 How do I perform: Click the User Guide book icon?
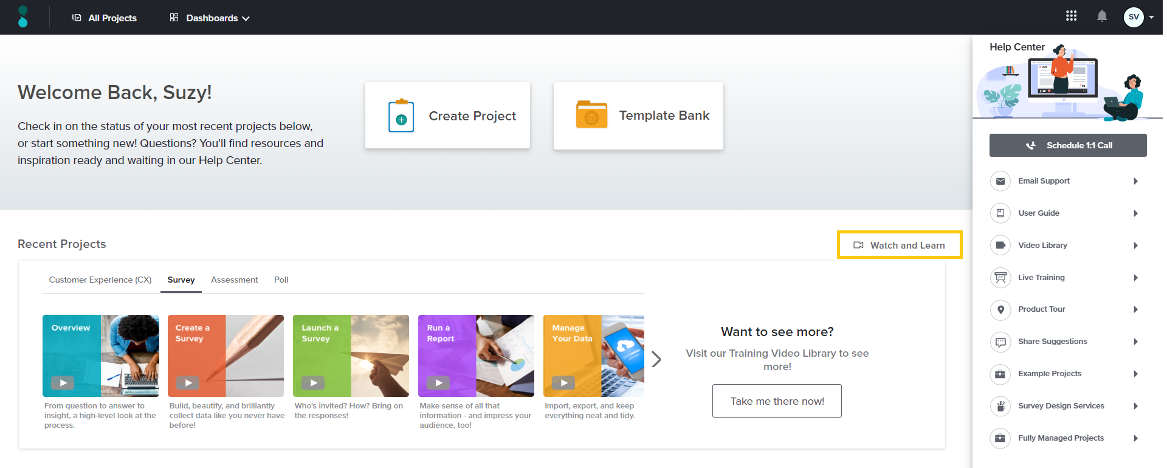point(1000,213)
